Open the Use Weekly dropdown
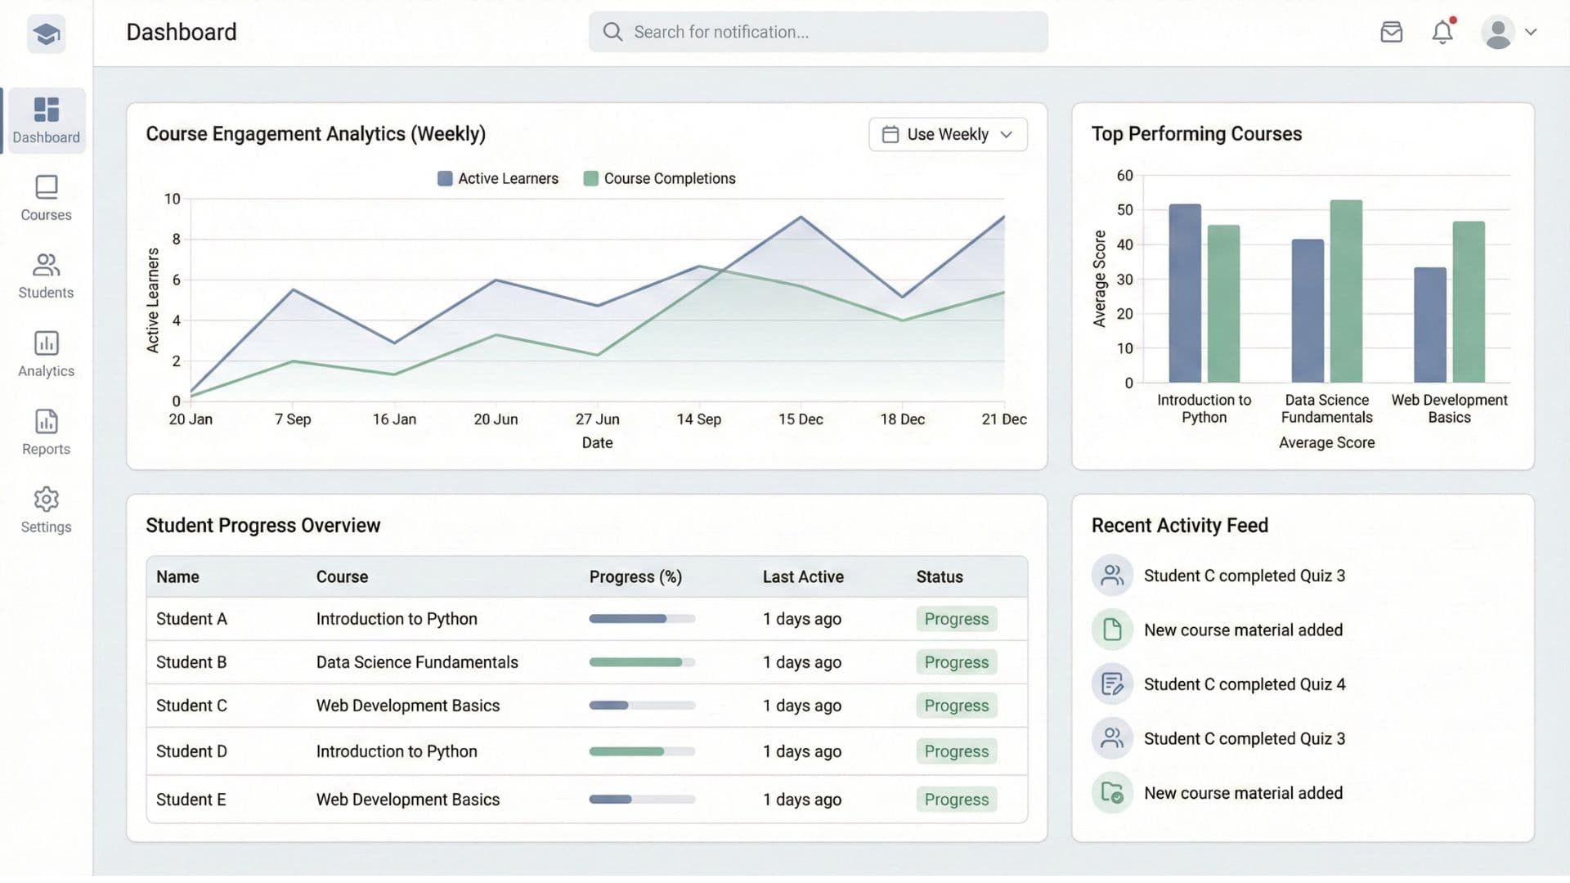This screenshot has height=883, width=1570. [x=947, y=134]
